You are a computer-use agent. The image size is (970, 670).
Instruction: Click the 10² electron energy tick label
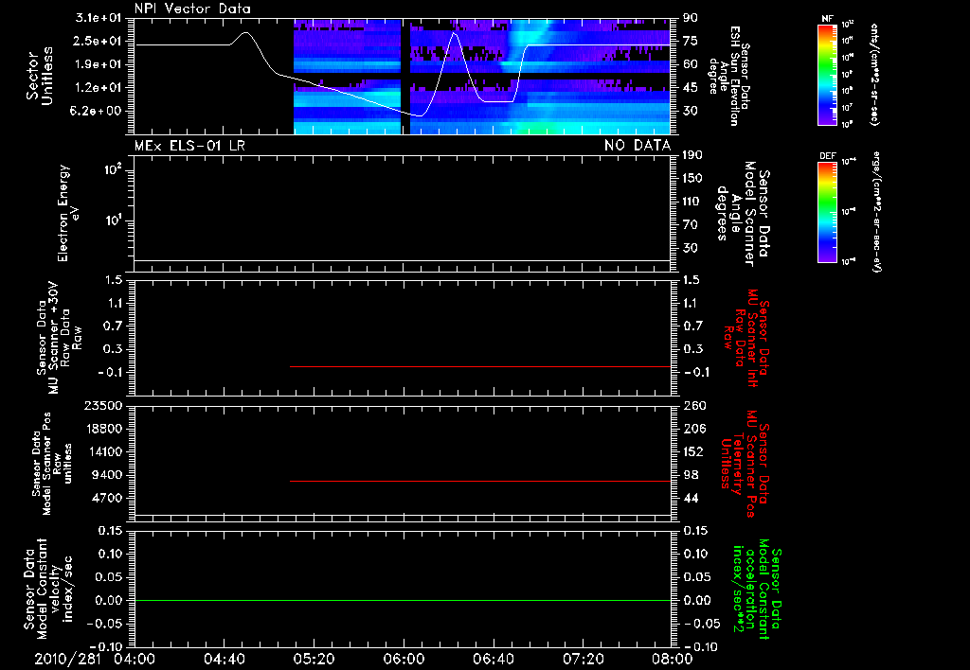point(114,169)
